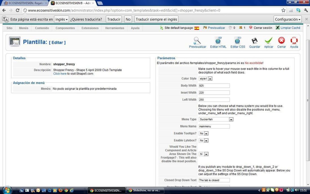Bookmark page with the star icon
This screenshot has width=310, height=194.
[283, 10]
